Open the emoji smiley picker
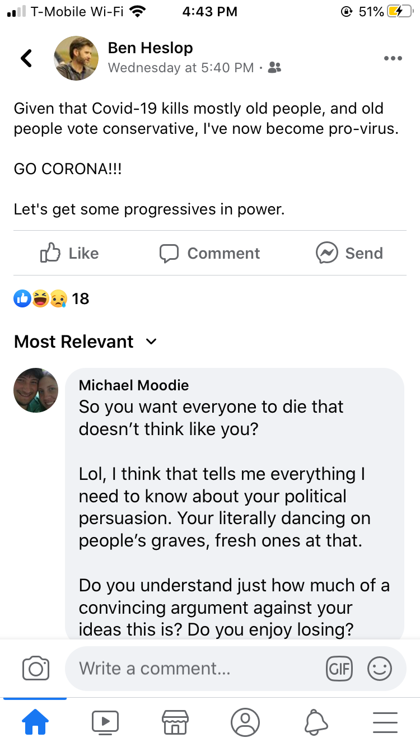 point(379,668)
